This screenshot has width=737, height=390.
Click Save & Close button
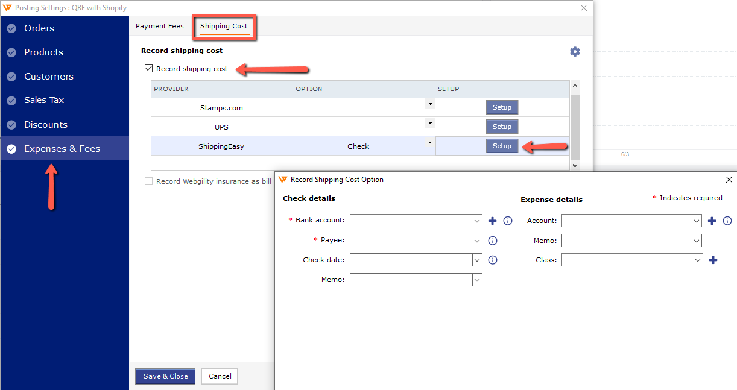click(165, 376)
